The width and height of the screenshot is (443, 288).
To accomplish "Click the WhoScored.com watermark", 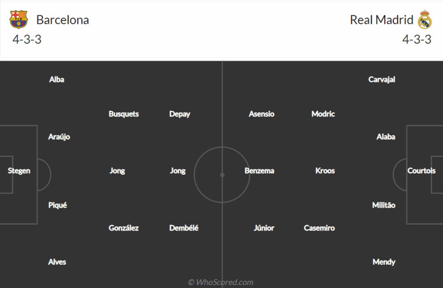I will 221,282.
